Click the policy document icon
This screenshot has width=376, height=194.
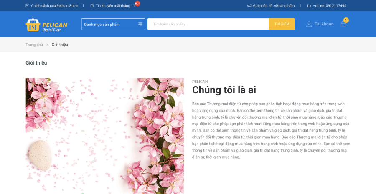click(27, 5)
